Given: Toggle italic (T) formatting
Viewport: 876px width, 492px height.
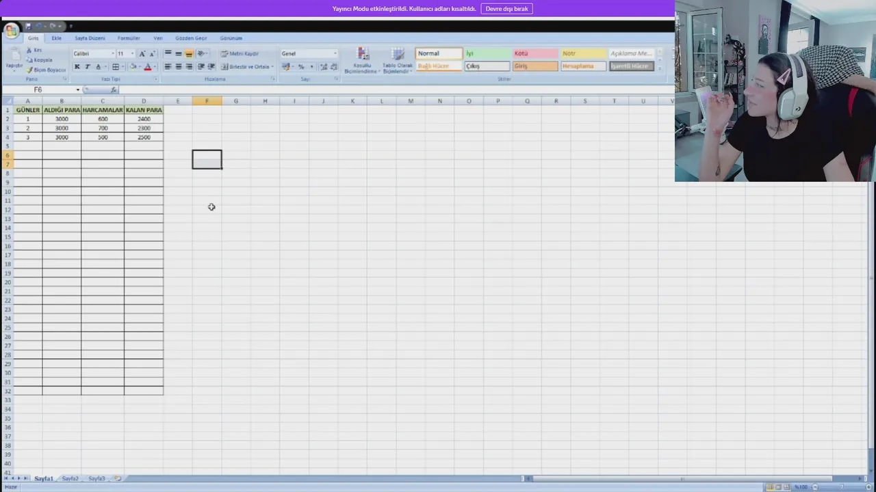Looking at the screenshot, I should tap(88, 67).
